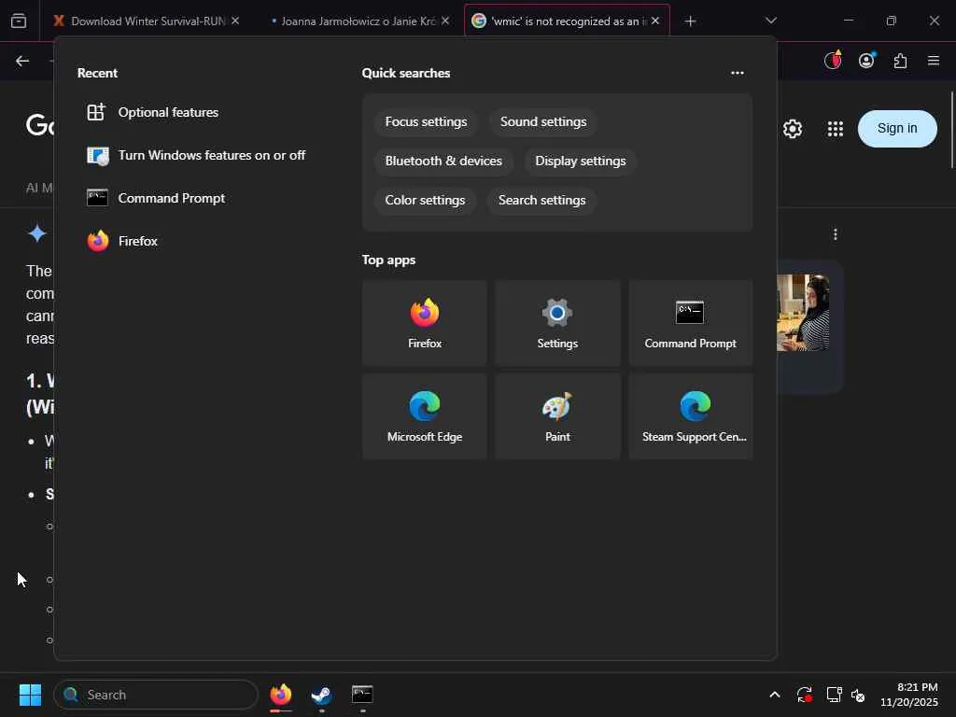Viewport: 956px width, 717px height.
Task: Open Google settings gear icon
Action: (x=793, y=129)
